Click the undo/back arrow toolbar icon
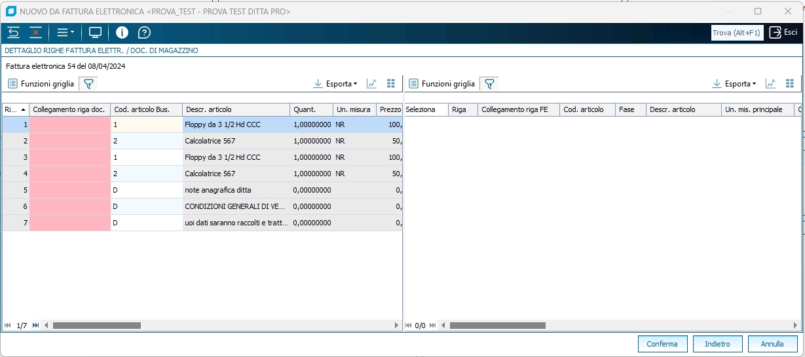Screen dimensions: 805x357 [x=14, y=33]
